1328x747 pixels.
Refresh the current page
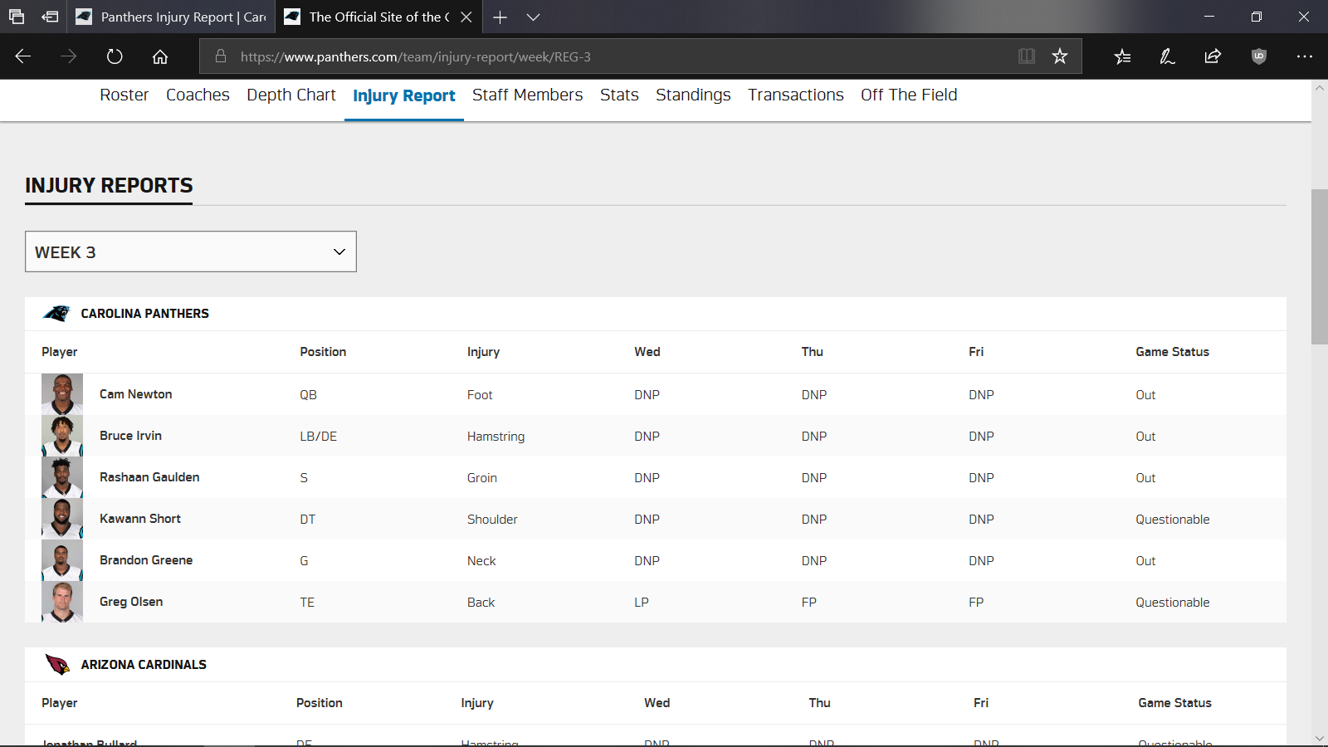pyautogui.click(x=115, y=56)
